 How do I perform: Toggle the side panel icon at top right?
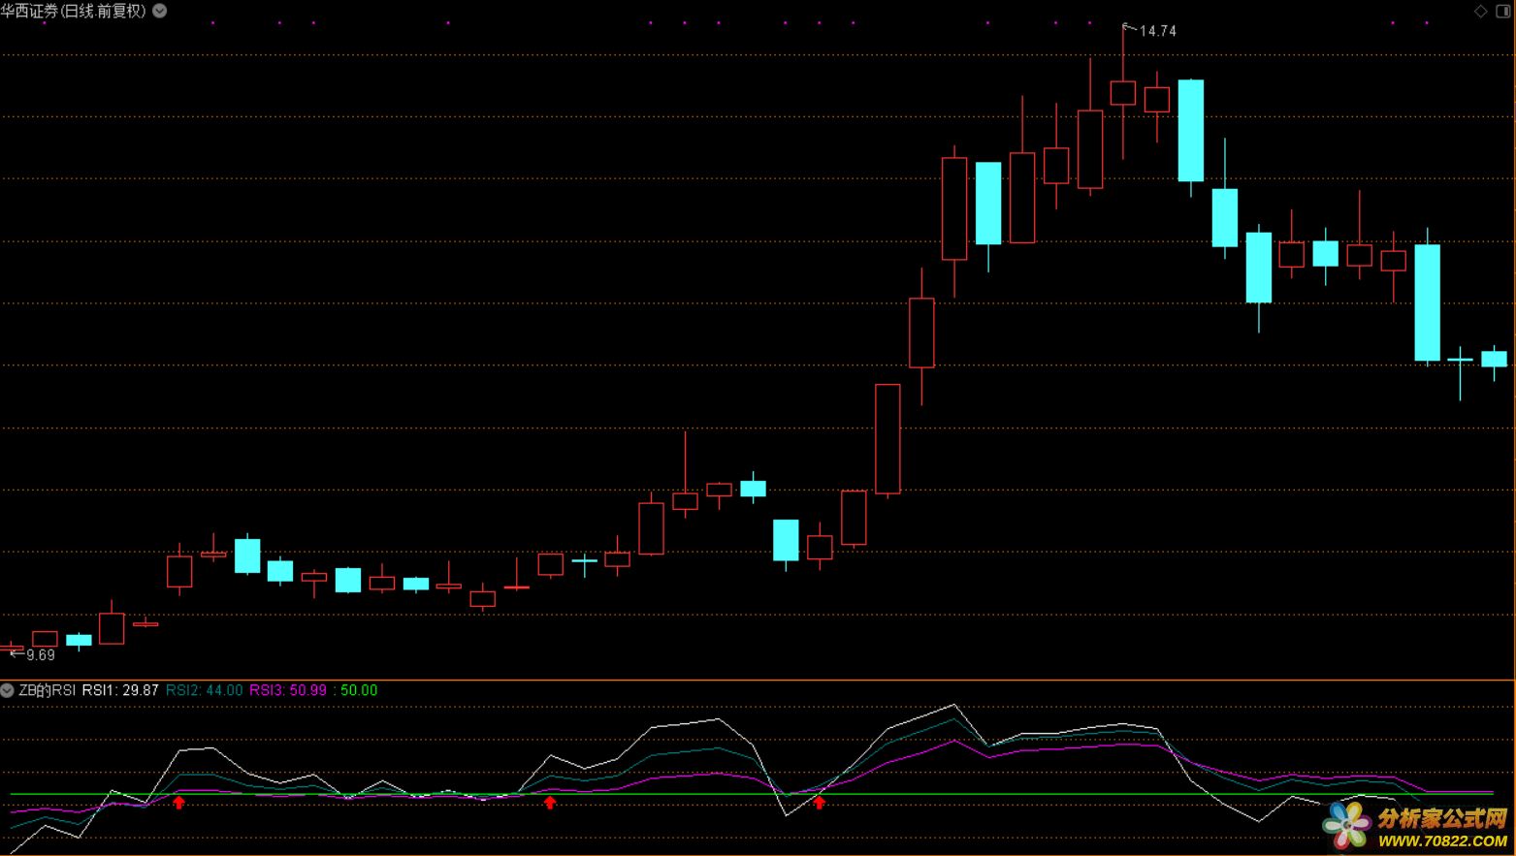click(1503, 11)
